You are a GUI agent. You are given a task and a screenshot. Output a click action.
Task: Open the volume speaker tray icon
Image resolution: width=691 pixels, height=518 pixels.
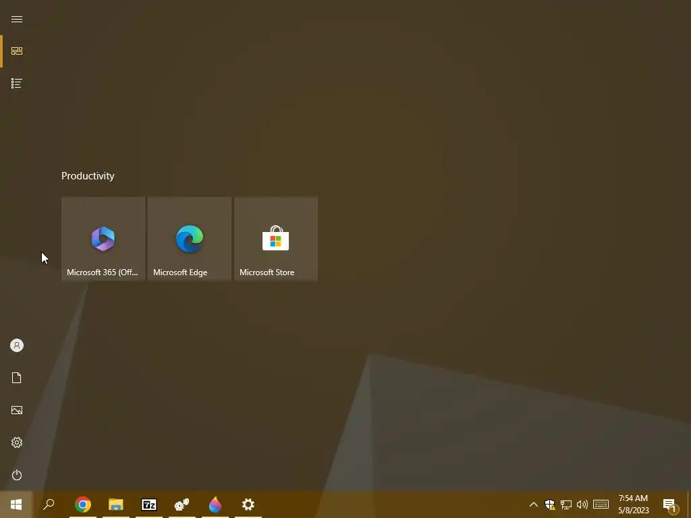click(x=582, y=505)
